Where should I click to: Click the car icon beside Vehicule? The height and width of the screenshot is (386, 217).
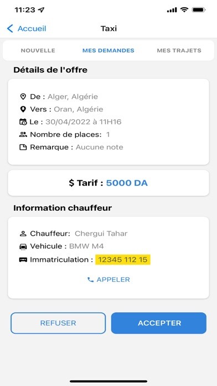click(23, 246)
